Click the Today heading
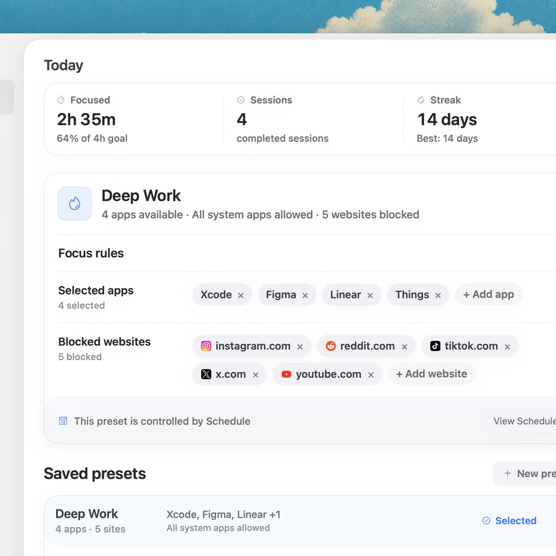Screen dimensions: 556x556 63,66
